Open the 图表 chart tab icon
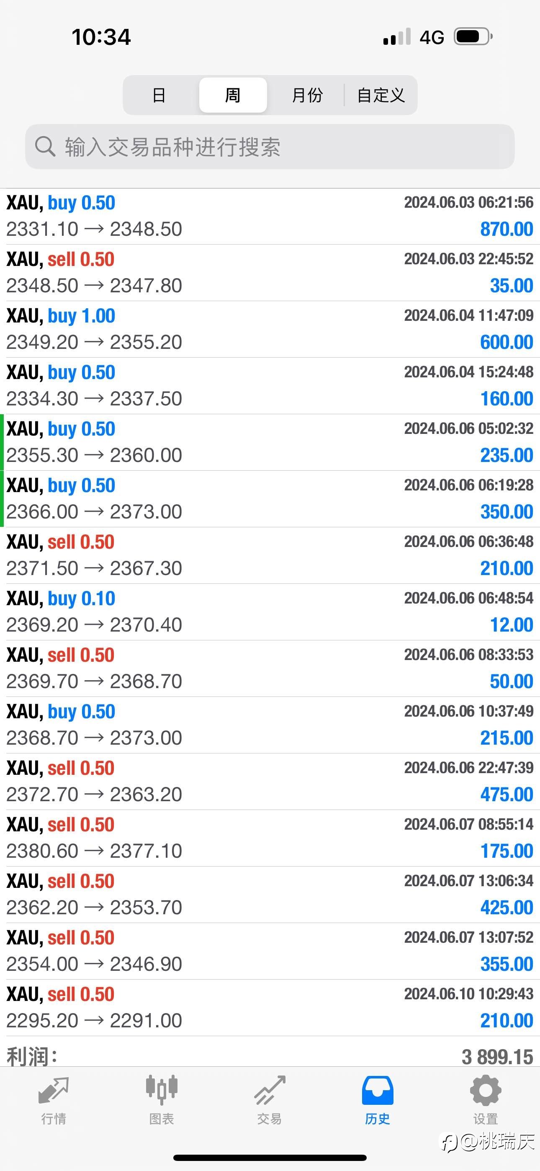540x1171 pixels. tap(161, 1090)
